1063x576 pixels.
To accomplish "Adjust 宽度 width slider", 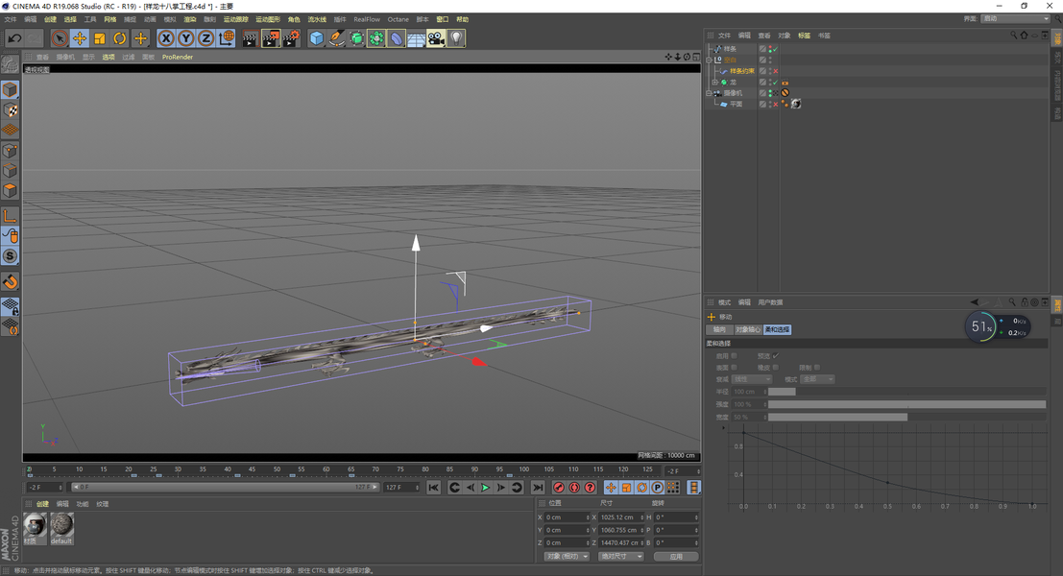I will point(907,418).
